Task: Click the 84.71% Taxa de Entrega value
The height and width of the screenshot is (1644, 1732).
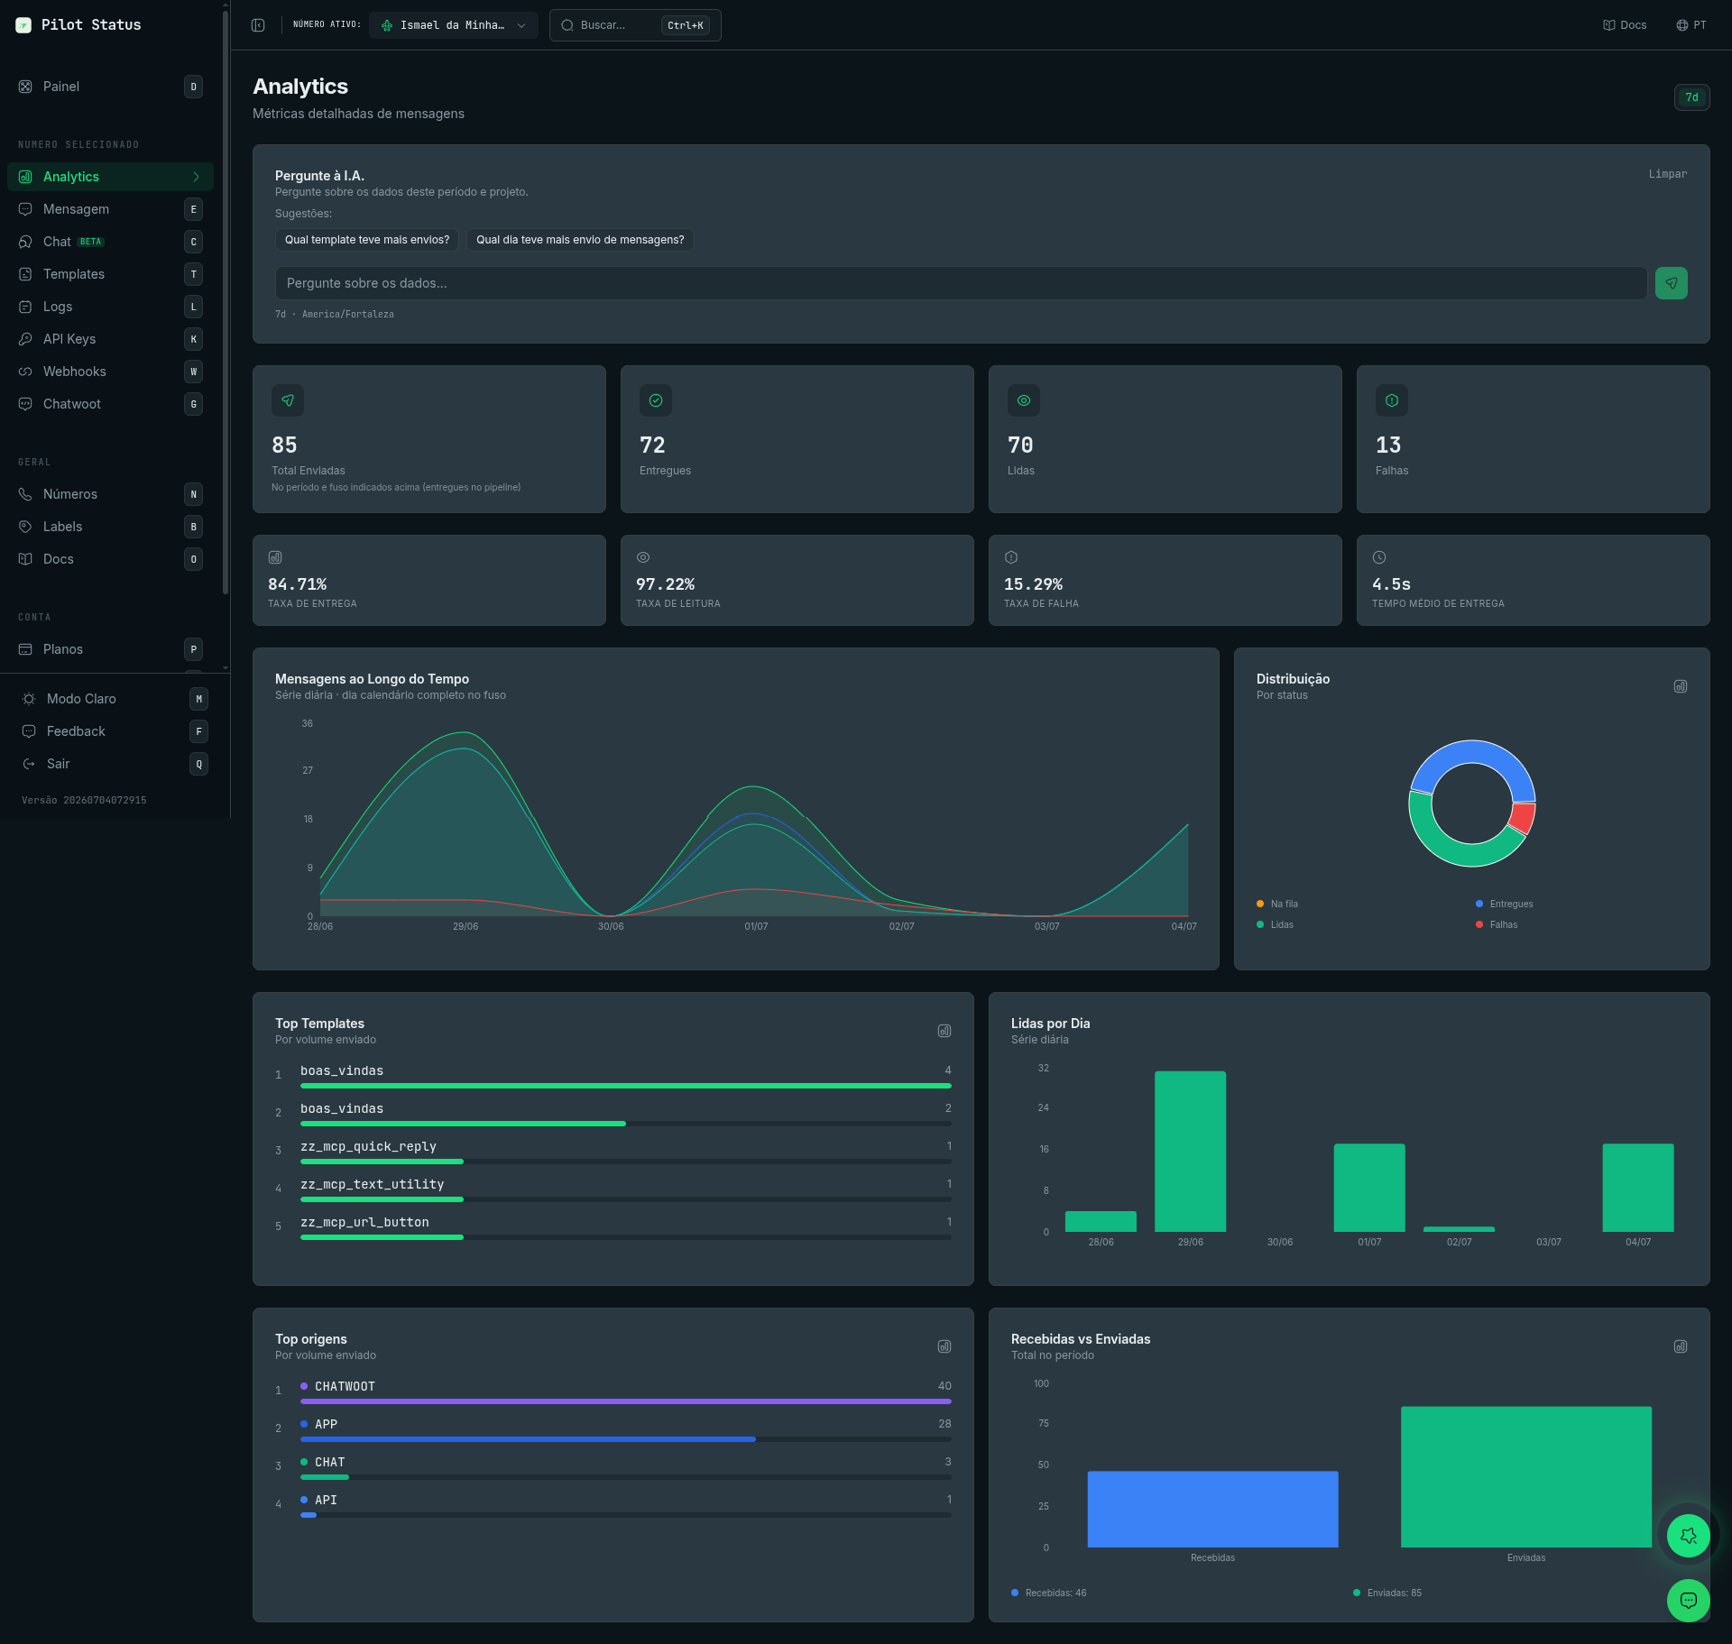Action: [x=298, y=584]
